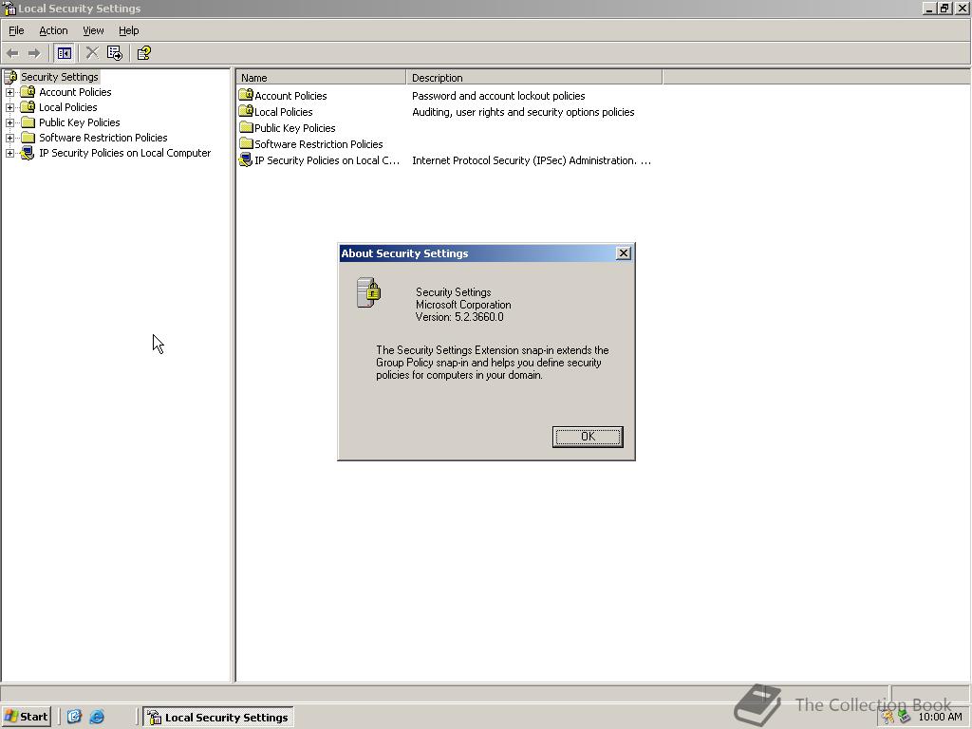972x729 pixels.
Task: Select Account Policies name in list pane
Action: click(x=290, y=96)
